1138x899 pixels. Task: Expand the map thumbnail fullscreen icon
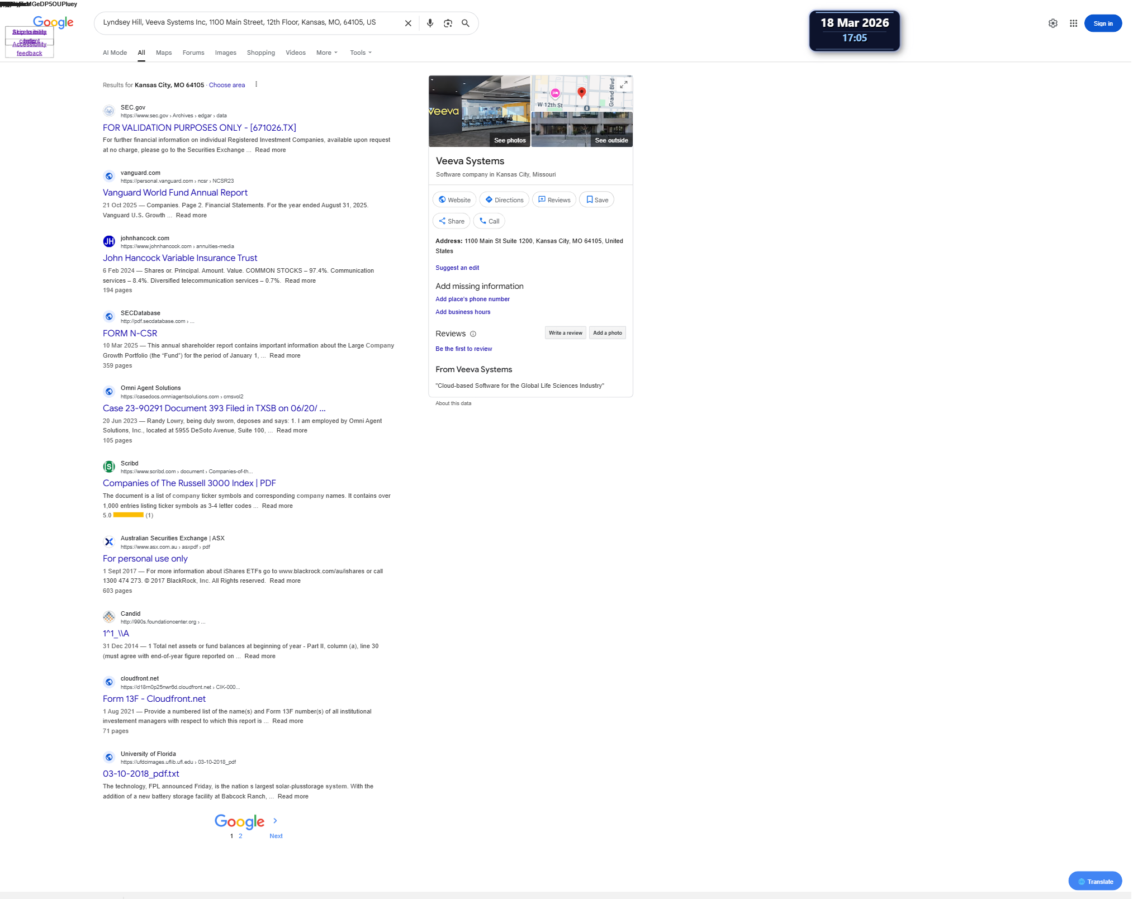(624, 84)
